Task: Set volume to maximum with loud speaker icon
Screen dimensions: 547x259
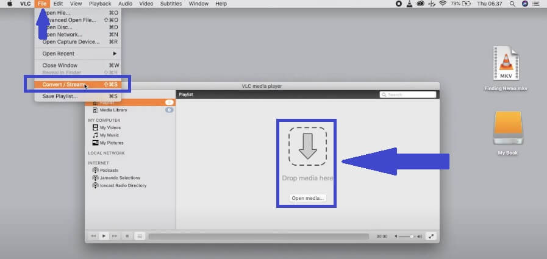Action: pyautogui.click(x=420, y=236)
